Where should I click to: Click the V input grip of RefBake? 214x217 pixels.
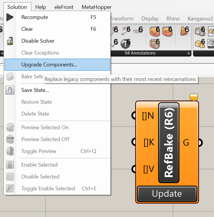click(134, 169)
